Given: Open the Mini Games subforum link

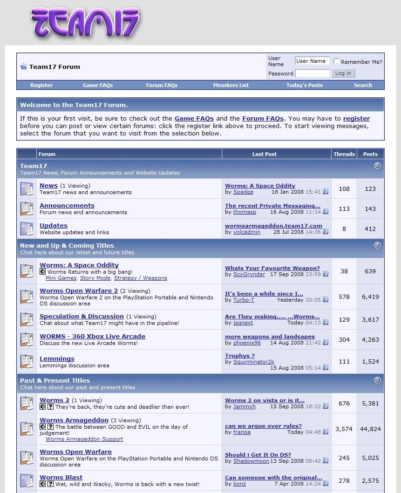Looking at the screenshot, I should coord(61,278).
